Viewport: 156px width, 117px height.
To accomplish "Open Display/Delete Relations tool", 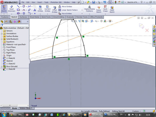I will coord(89,9).
